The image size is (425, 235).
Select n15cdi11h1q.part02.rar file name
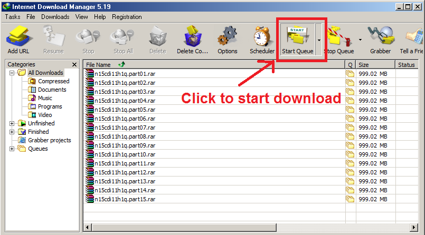point(125,83)
